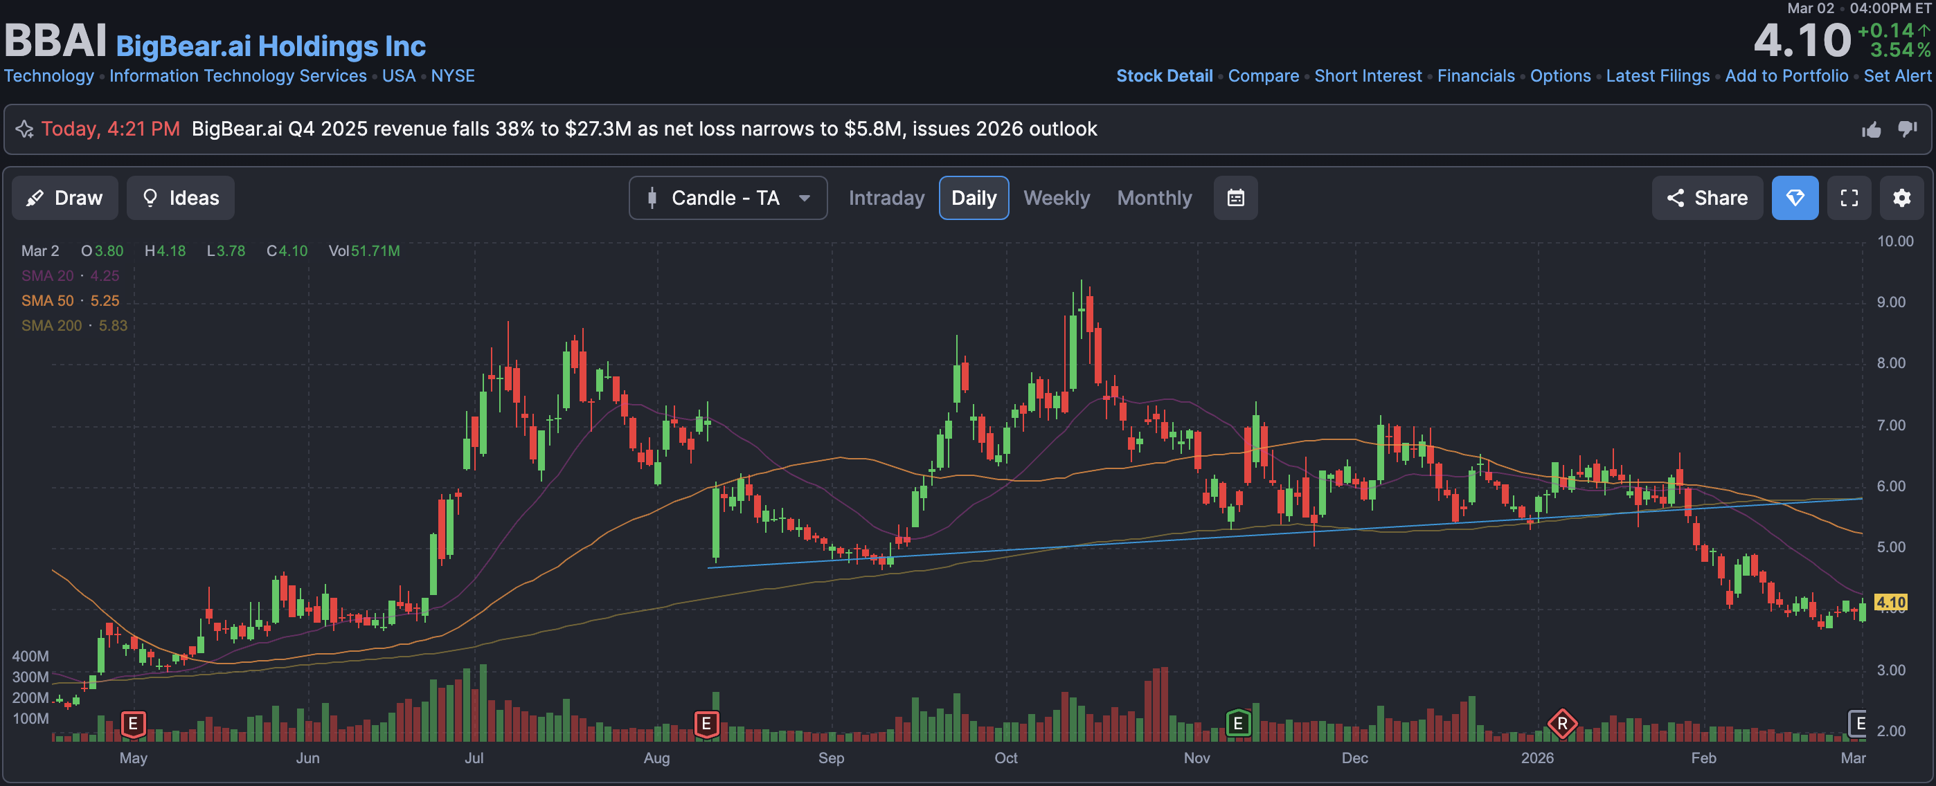
Task: Click the Share button
Action: pyautogui.click(x=1706, y=198)
